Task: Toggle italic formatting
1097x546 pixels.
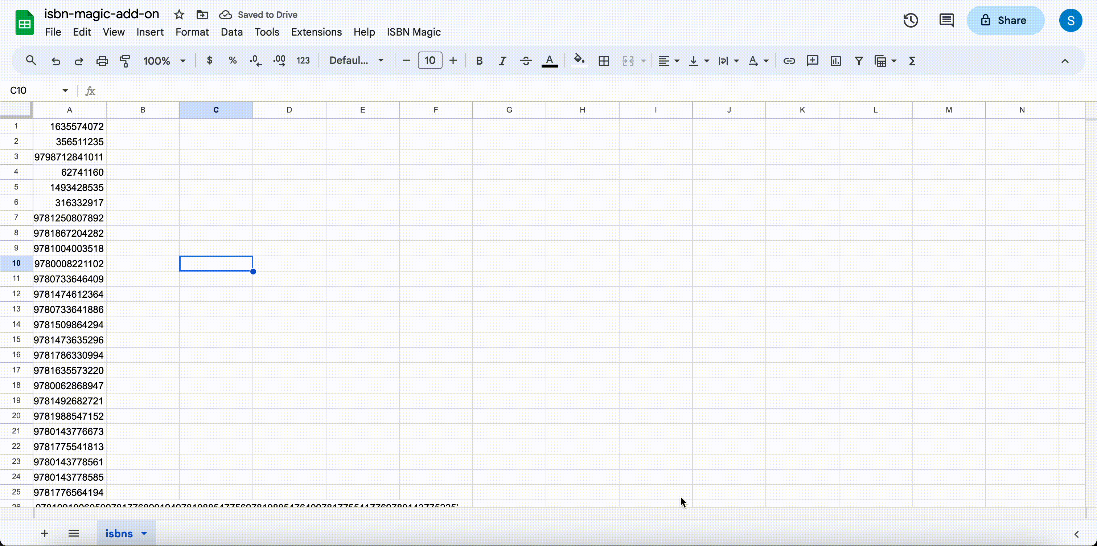Action: pyautogui.click(x=502, y=61)
